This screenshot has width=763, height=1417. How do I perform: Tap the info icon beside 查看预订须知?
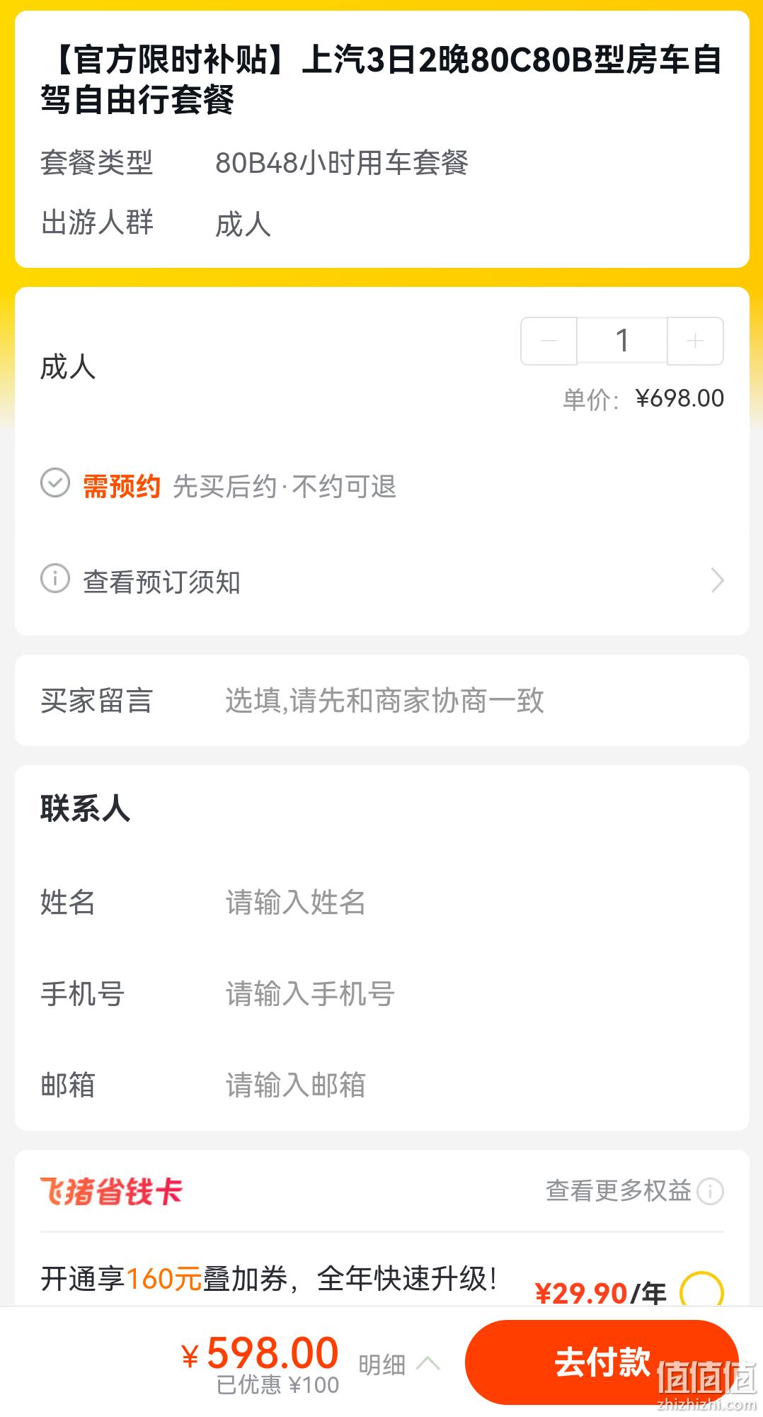click(55, 579)
